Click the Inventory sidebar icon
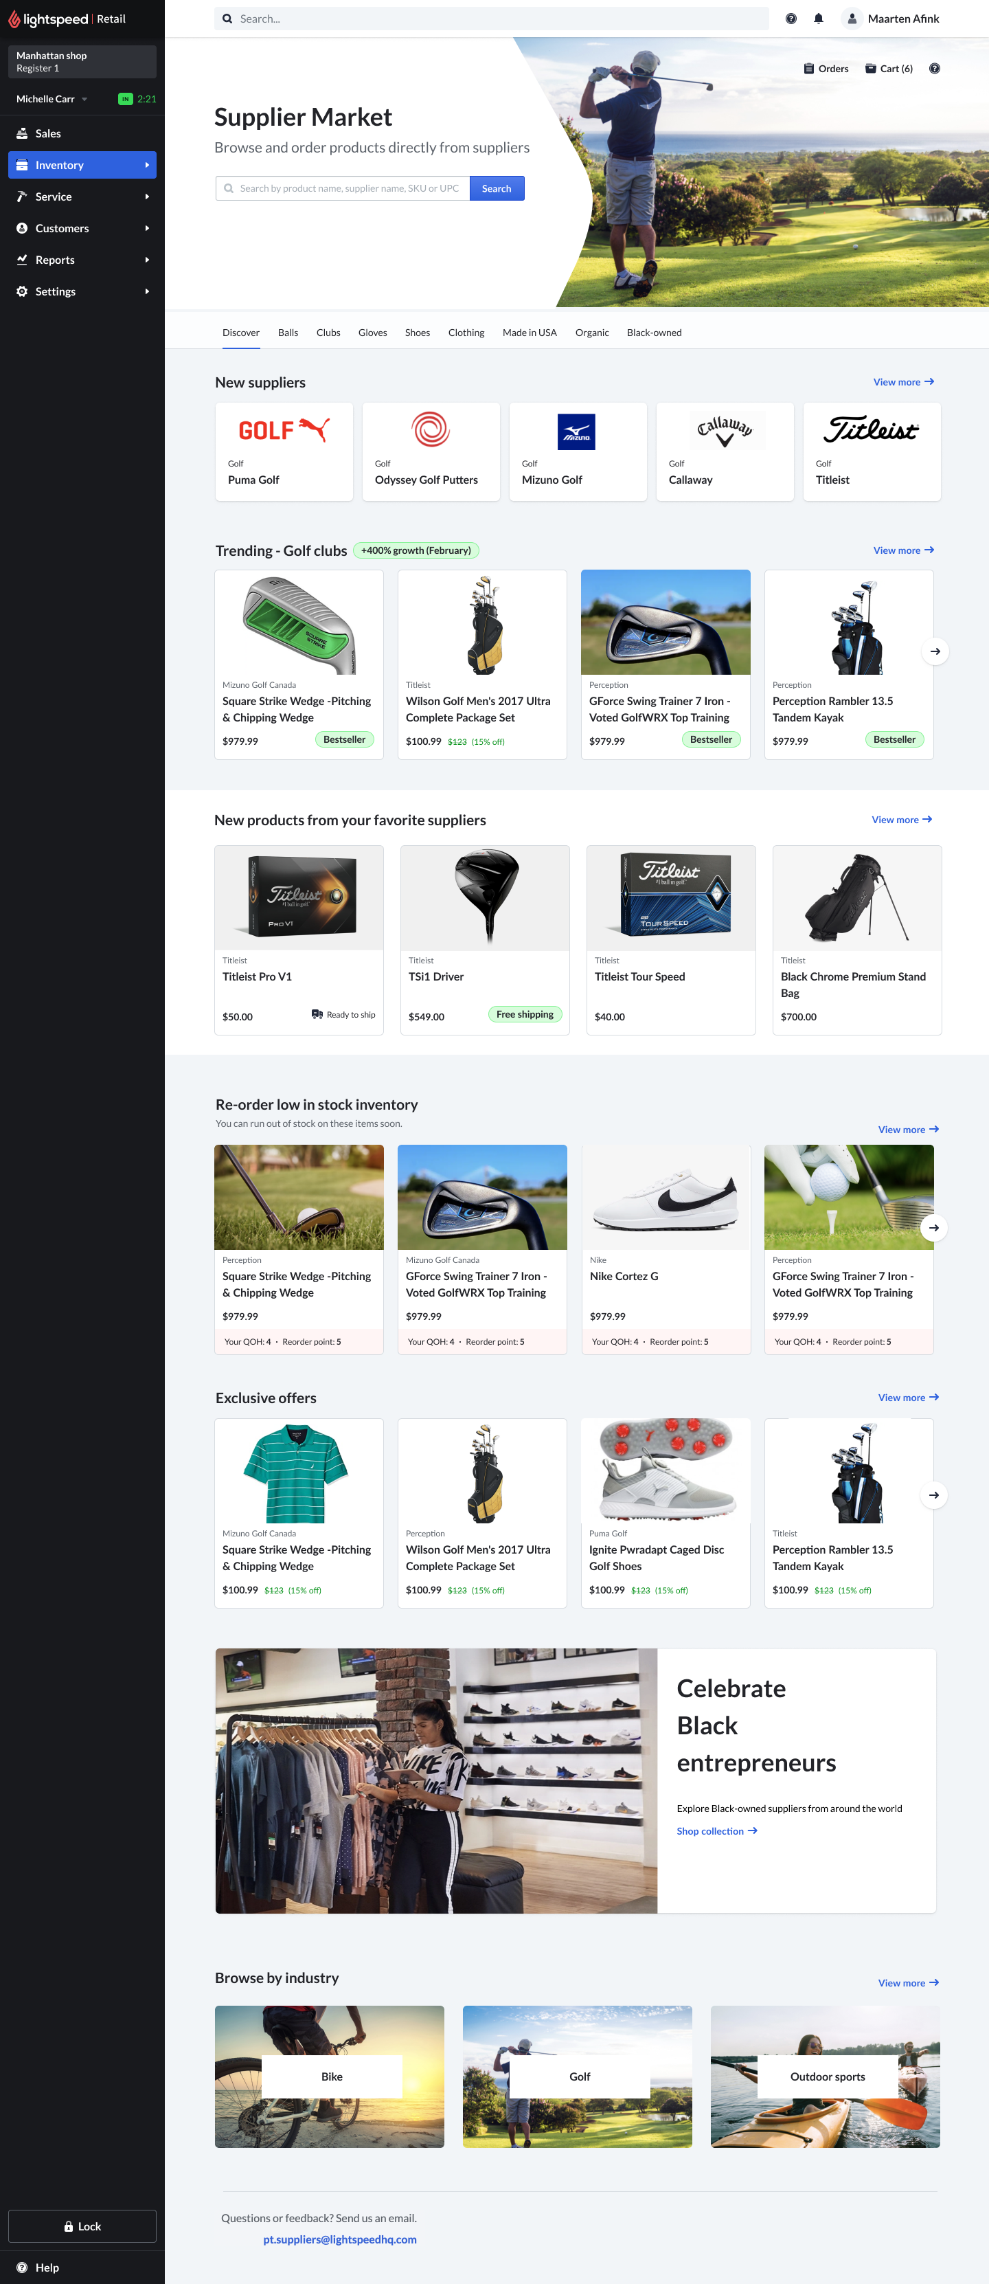Screen dimensions: 989x2284 coord(22,165)
